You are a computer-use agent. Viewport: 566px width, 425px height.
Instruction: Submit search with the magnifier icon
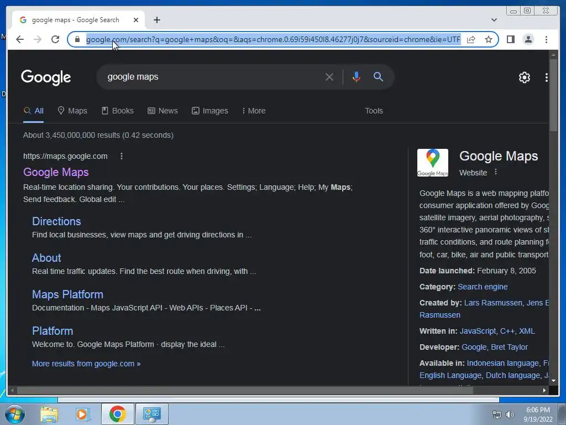378,76
